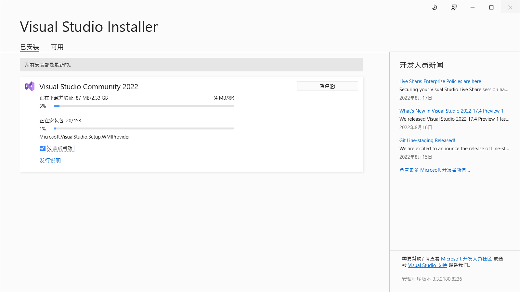Click the Securing your Visual Studio Live Share summary
Viewport: 520px width, 292px height.
tap(454, 90)
